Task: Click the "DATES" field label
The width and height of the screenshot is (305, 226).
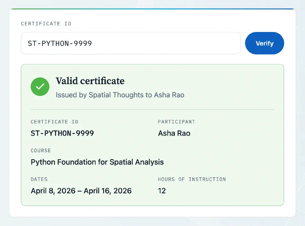Action: point(39,179)
